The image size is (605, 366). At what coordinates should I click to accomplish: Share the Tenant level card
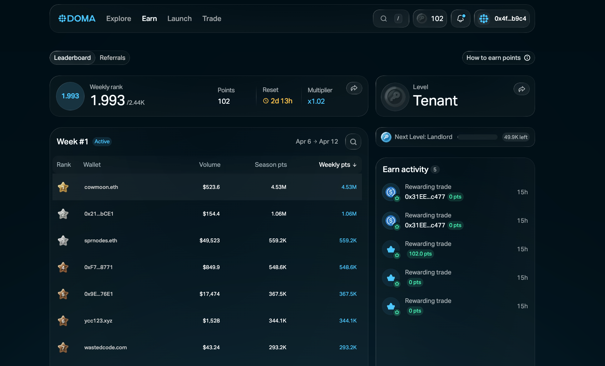point(521,89)
